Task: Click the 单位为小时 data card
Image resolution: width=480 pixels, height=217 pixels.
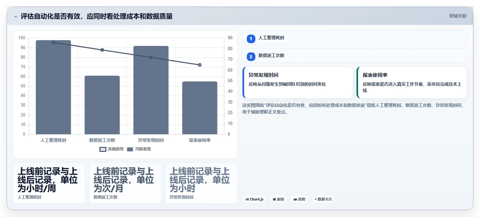Action: pos(201,183)
